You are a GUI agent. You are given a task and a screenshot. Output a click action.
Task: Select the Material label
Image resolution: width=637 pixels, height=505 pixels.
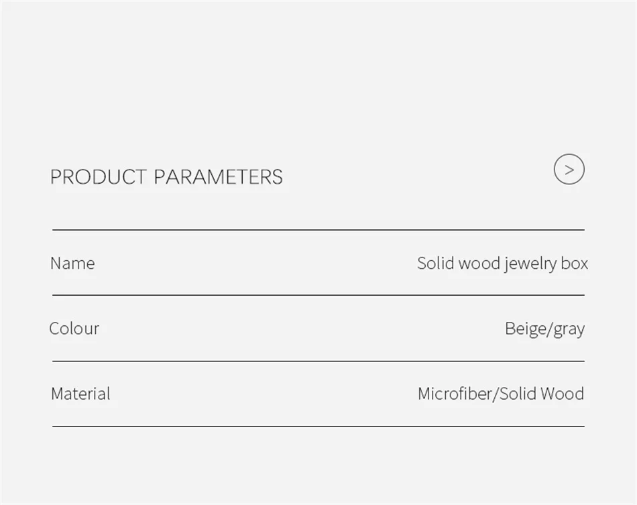pos(80,394)
